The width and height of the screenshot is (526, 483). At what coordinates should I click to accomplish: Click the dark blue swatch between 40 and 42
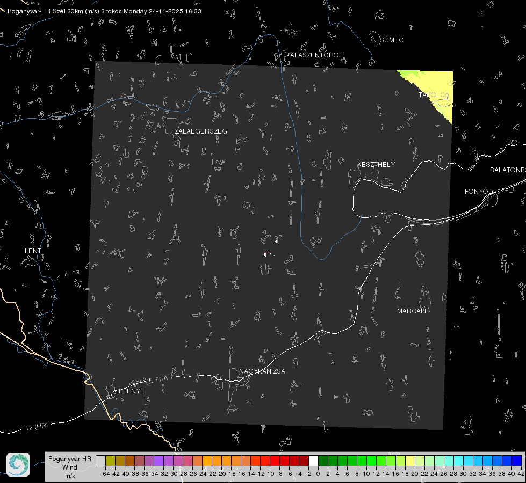point(516,460)
